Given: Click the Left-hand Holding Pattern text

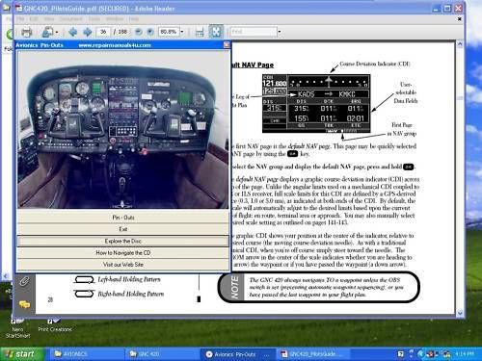Looking at the screenshot, I should tap(129, 279).
